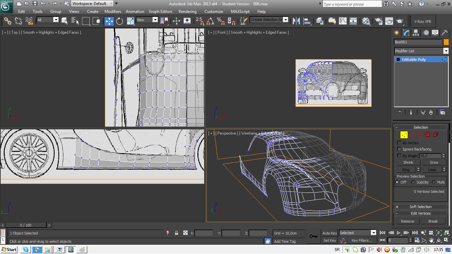
Task: Click the Grow selection button
Action: point(434,162)
